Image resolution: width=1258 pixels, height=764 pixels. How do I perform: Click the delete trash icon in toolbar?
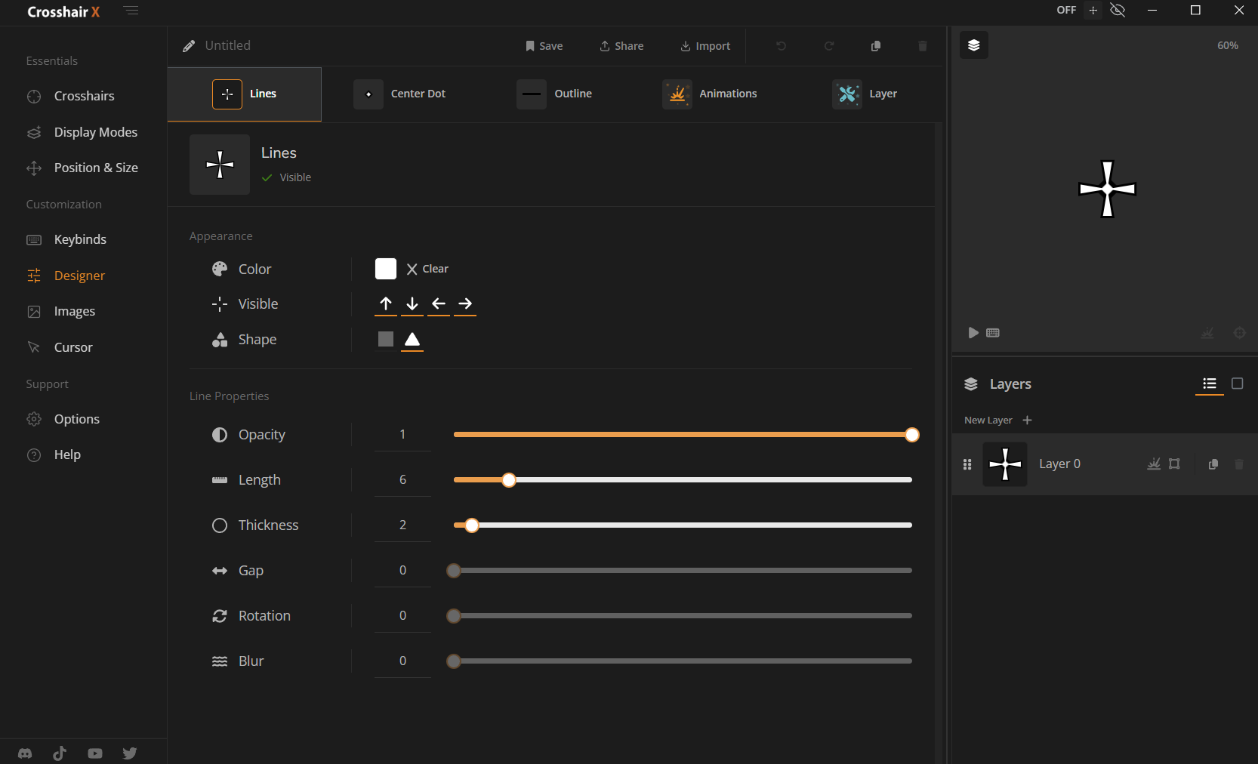pos(922,46)
